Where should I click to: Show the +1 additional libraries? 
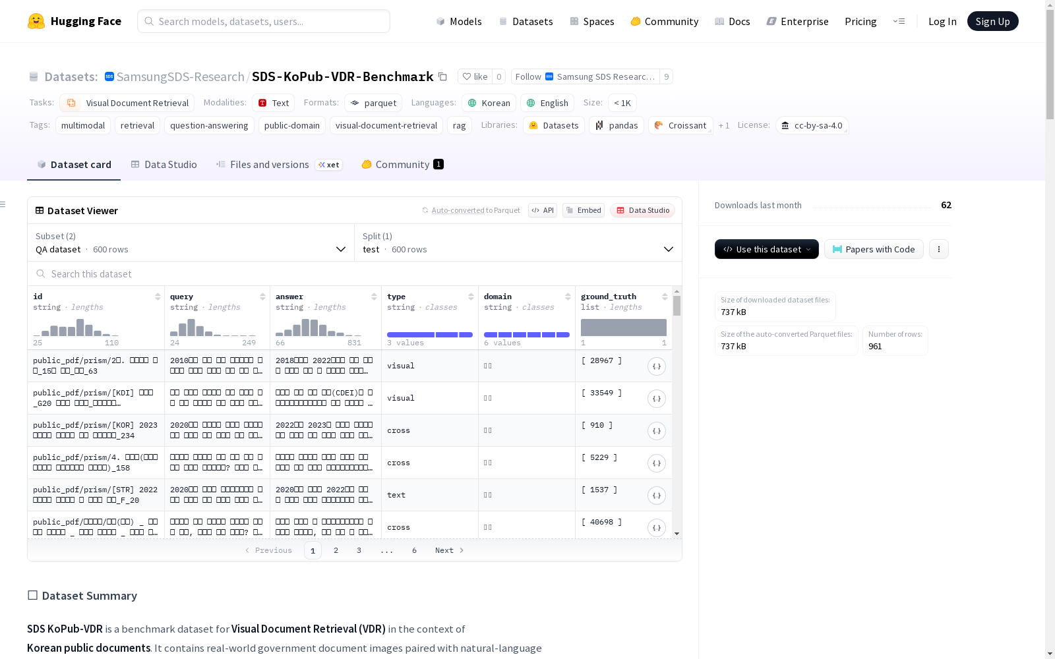pyautogui.click(x=724, y=125)
